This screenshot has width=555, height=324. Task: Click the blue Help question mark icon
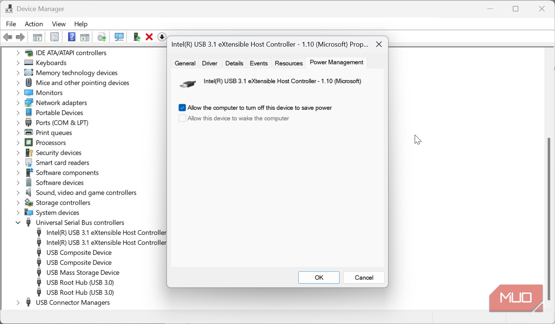tap(72, 37)
